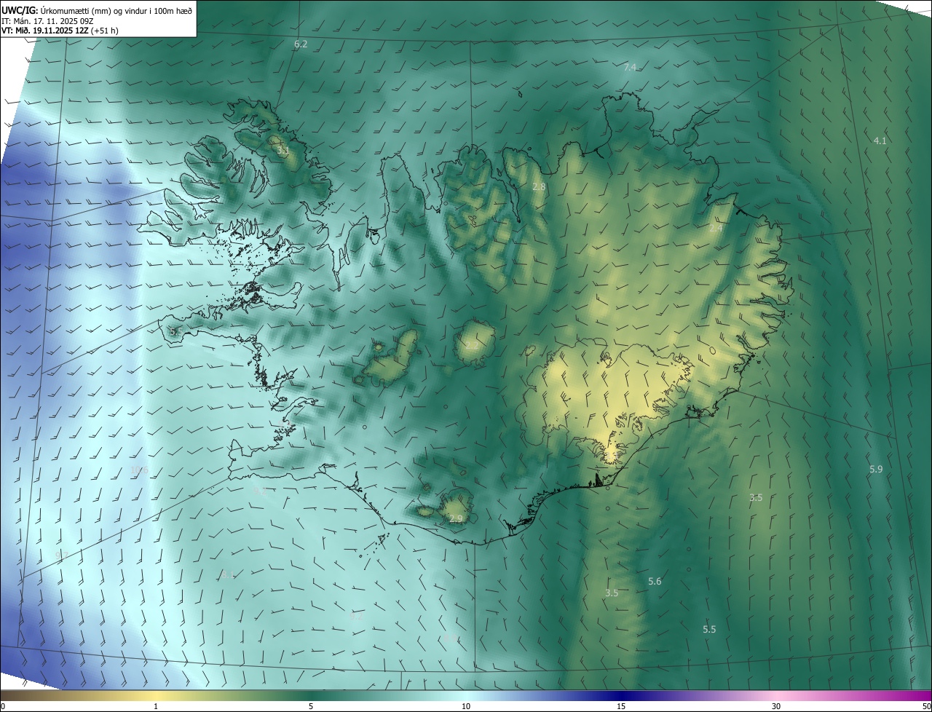Click the '30' tick label on color scale
This screenshot has height=712, width=932.
tap(776, 707)
